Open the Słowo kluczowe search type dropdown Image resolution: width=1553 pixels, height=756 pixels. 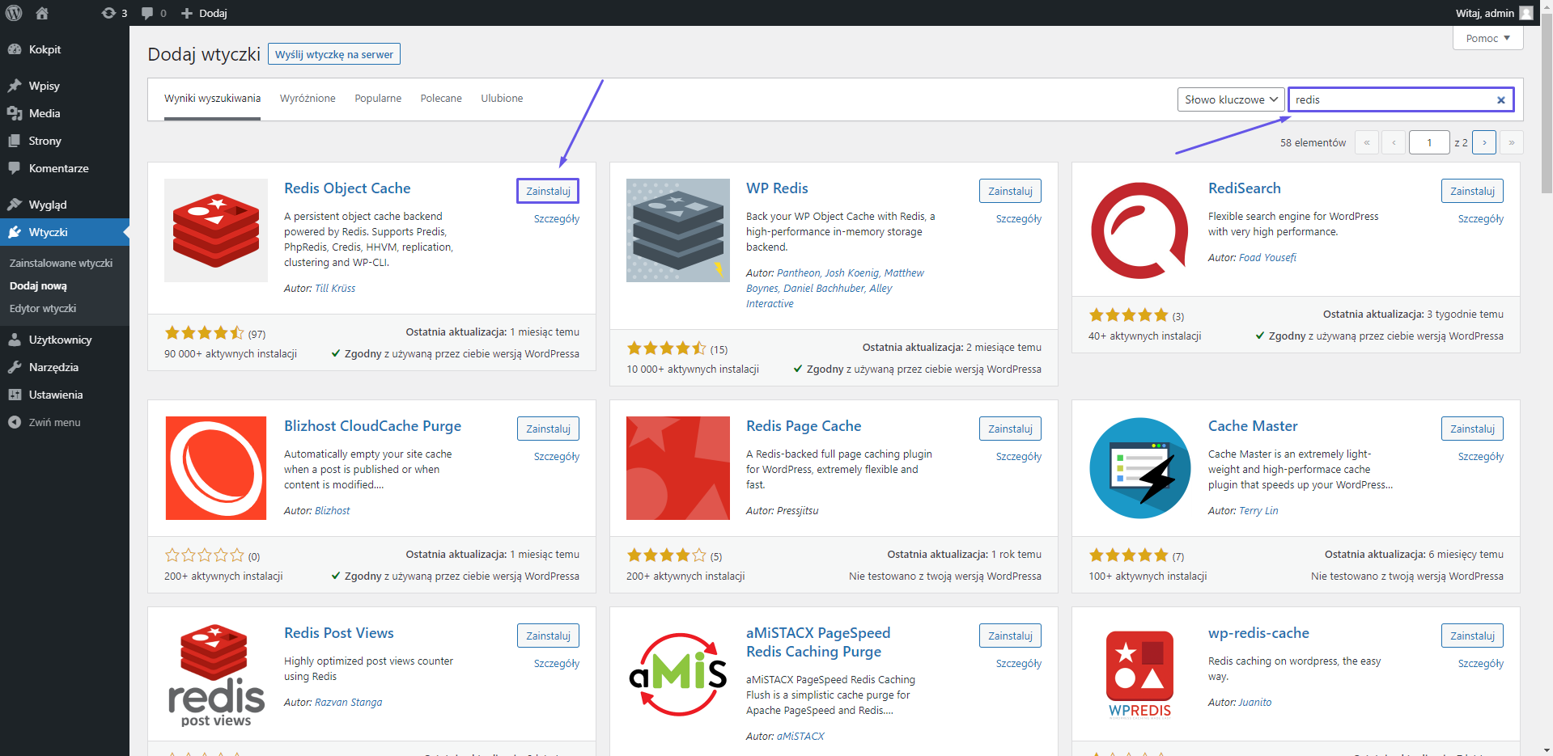coord(1230,99)
